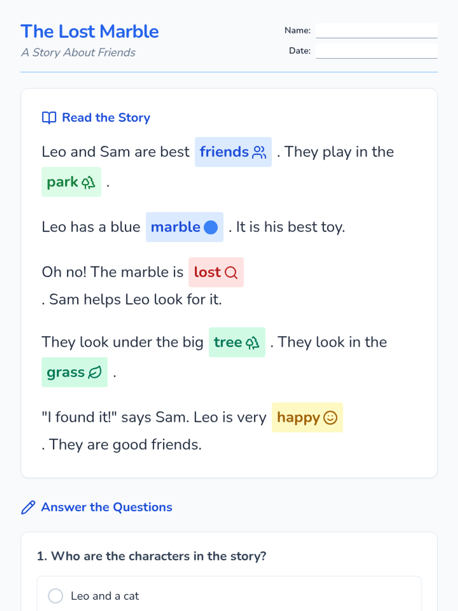
Task: Click the 'Answer the Questions' heading text
Action: (x=106, y=507)
